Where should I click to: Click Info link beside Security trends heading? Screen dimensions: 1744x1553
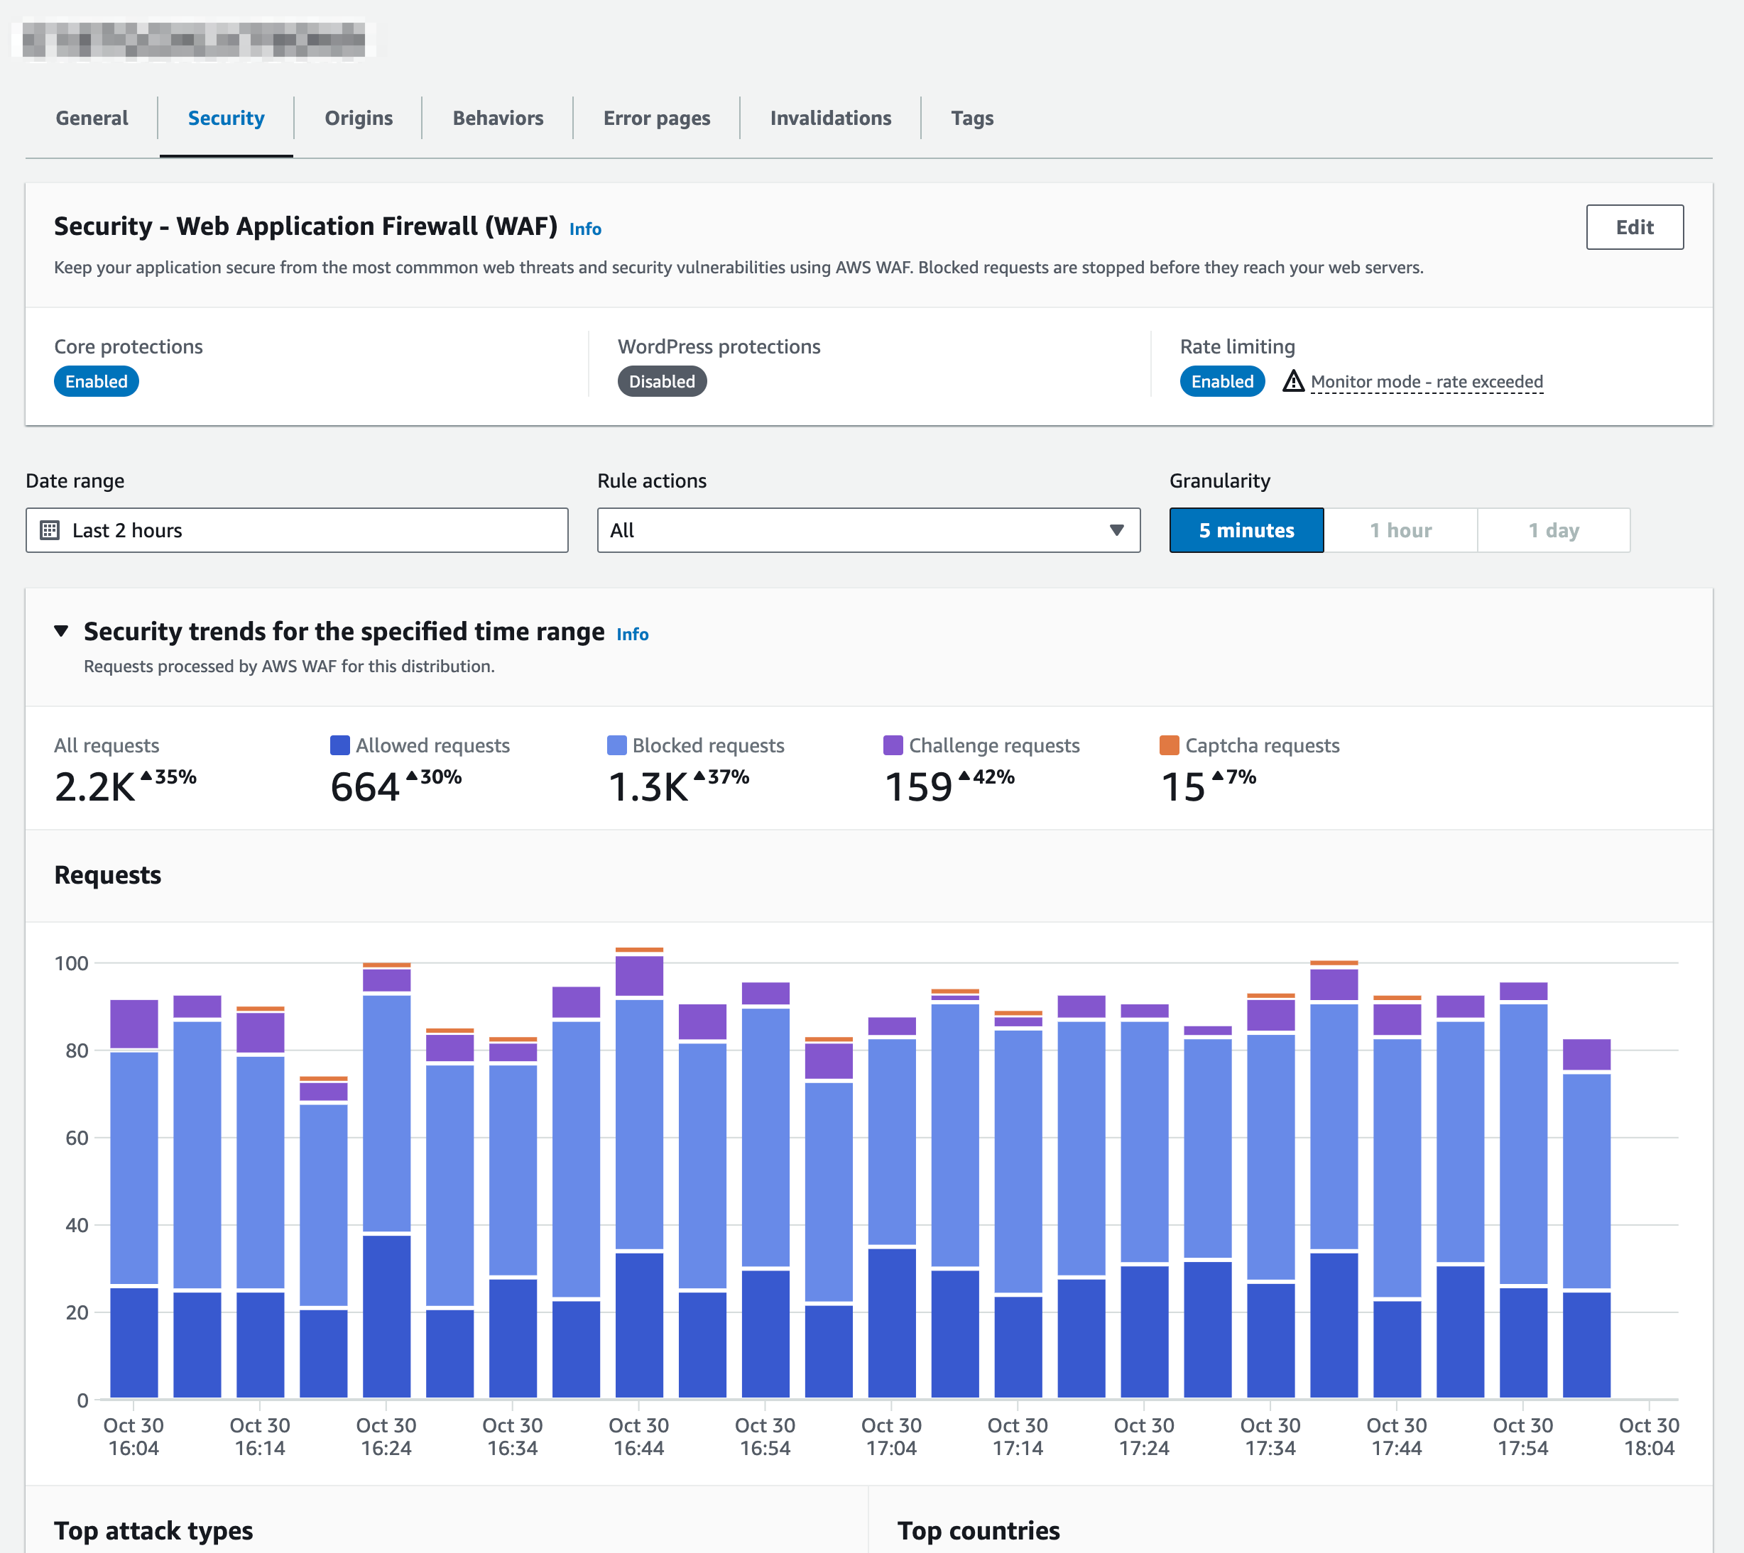point(632,634)
